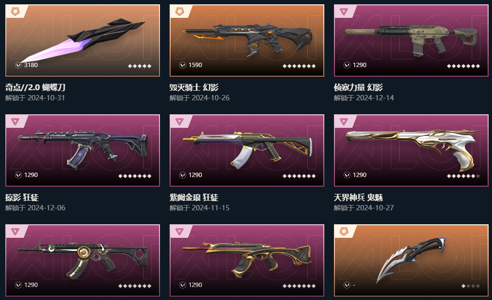Select the 毁灭骑士 幻影 rifle image
Screen dimensions: 492x300
[248, 39]
